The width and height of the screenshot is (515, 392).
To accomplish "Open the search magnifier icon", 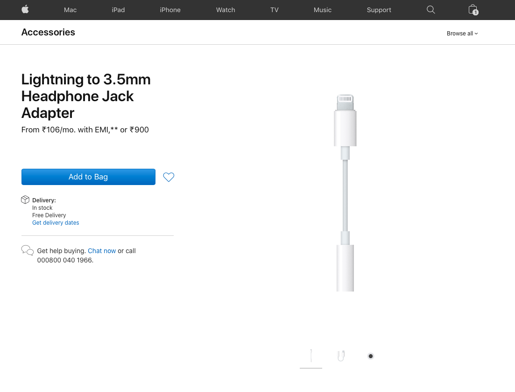I will [x=431, y=10].
